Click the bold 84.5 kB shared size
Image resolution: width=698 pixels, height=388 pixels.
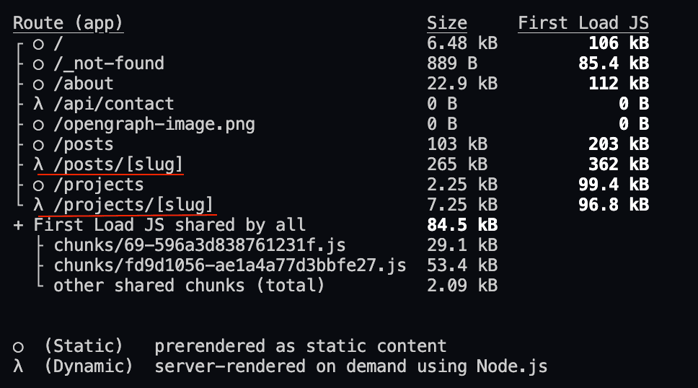click(461, 225)
